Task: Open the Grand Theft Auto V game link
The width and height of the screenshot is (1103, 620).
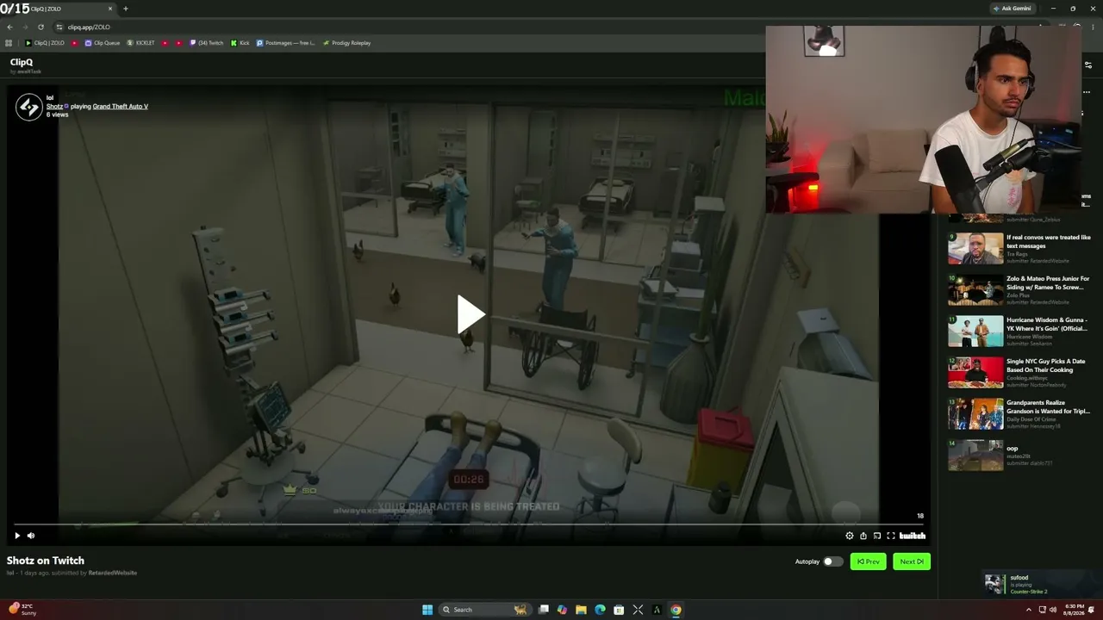Action: 121,106
